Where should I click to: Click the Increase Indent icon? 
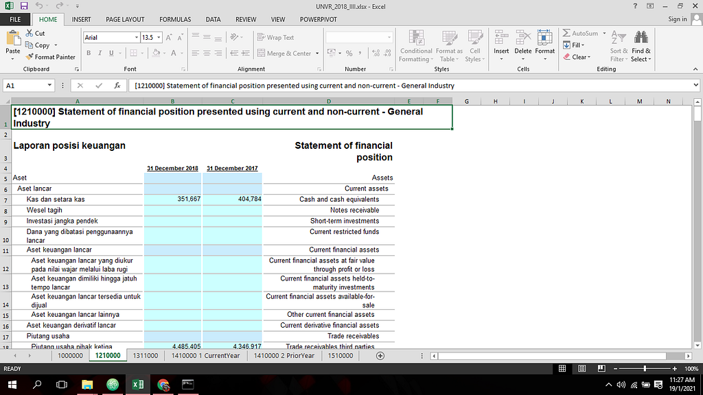coord(246,53)
